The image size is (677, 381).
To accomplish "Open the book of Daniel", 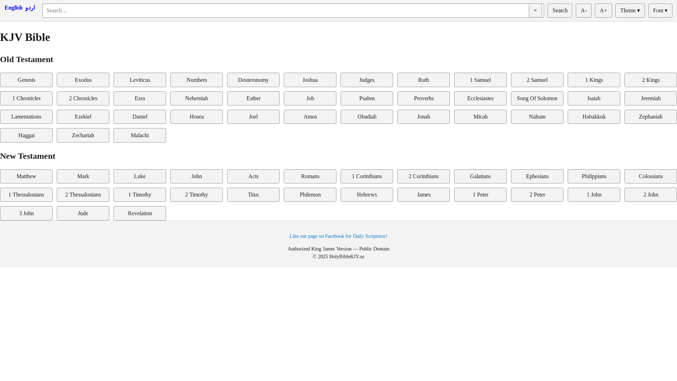I will coord(140,117).
